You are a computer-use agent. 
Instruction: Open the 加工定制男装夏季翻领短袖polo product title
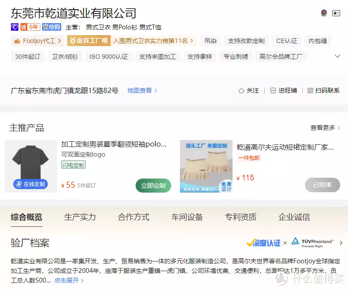pyautogui.click(x=114, y=144)
